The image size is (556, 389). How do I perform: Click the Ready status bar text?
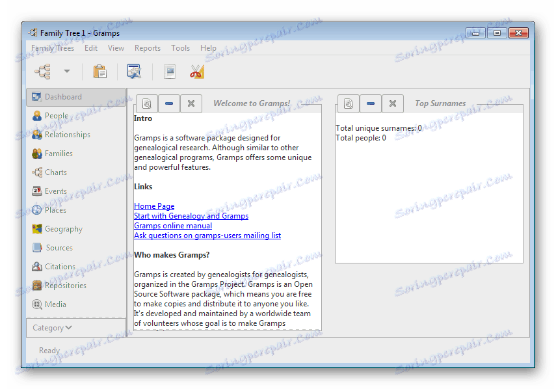point(49,351)
